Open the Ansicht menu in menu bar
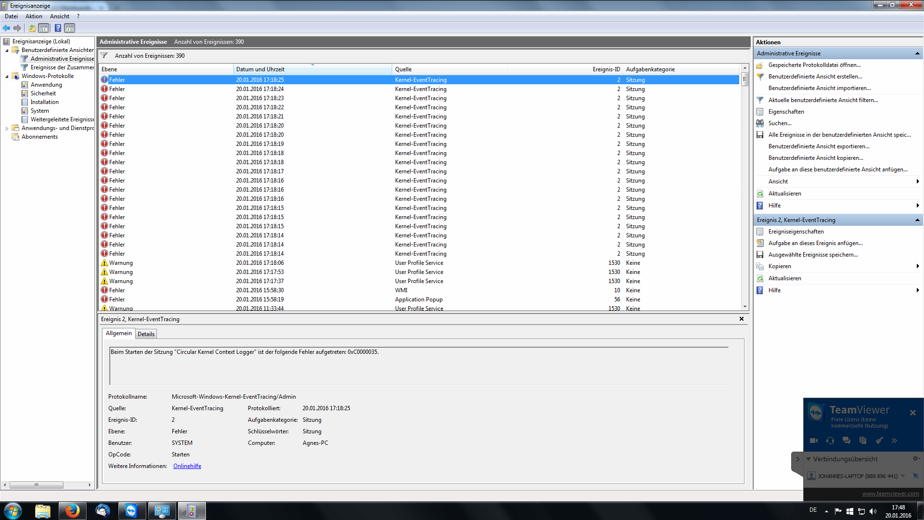The width and height of the screenshot is (924, 520). 60,16
